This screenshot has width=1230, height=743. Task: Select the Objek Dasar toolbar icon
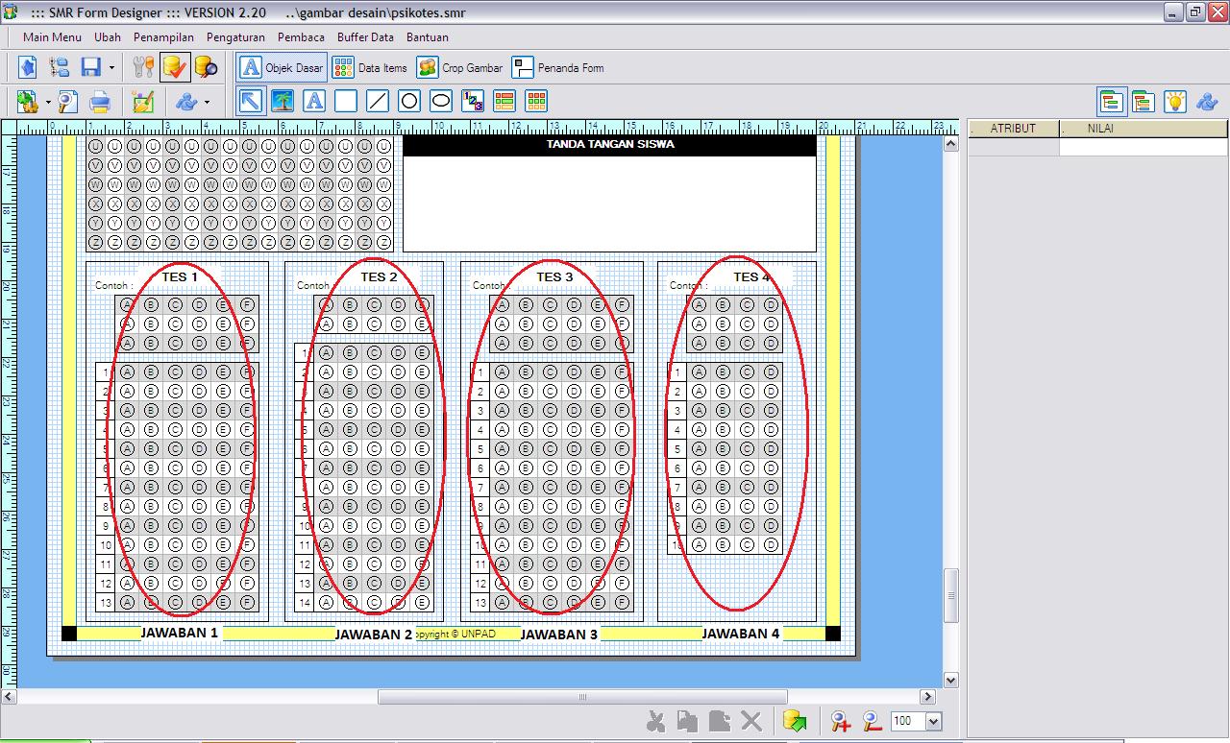point(281,67)
